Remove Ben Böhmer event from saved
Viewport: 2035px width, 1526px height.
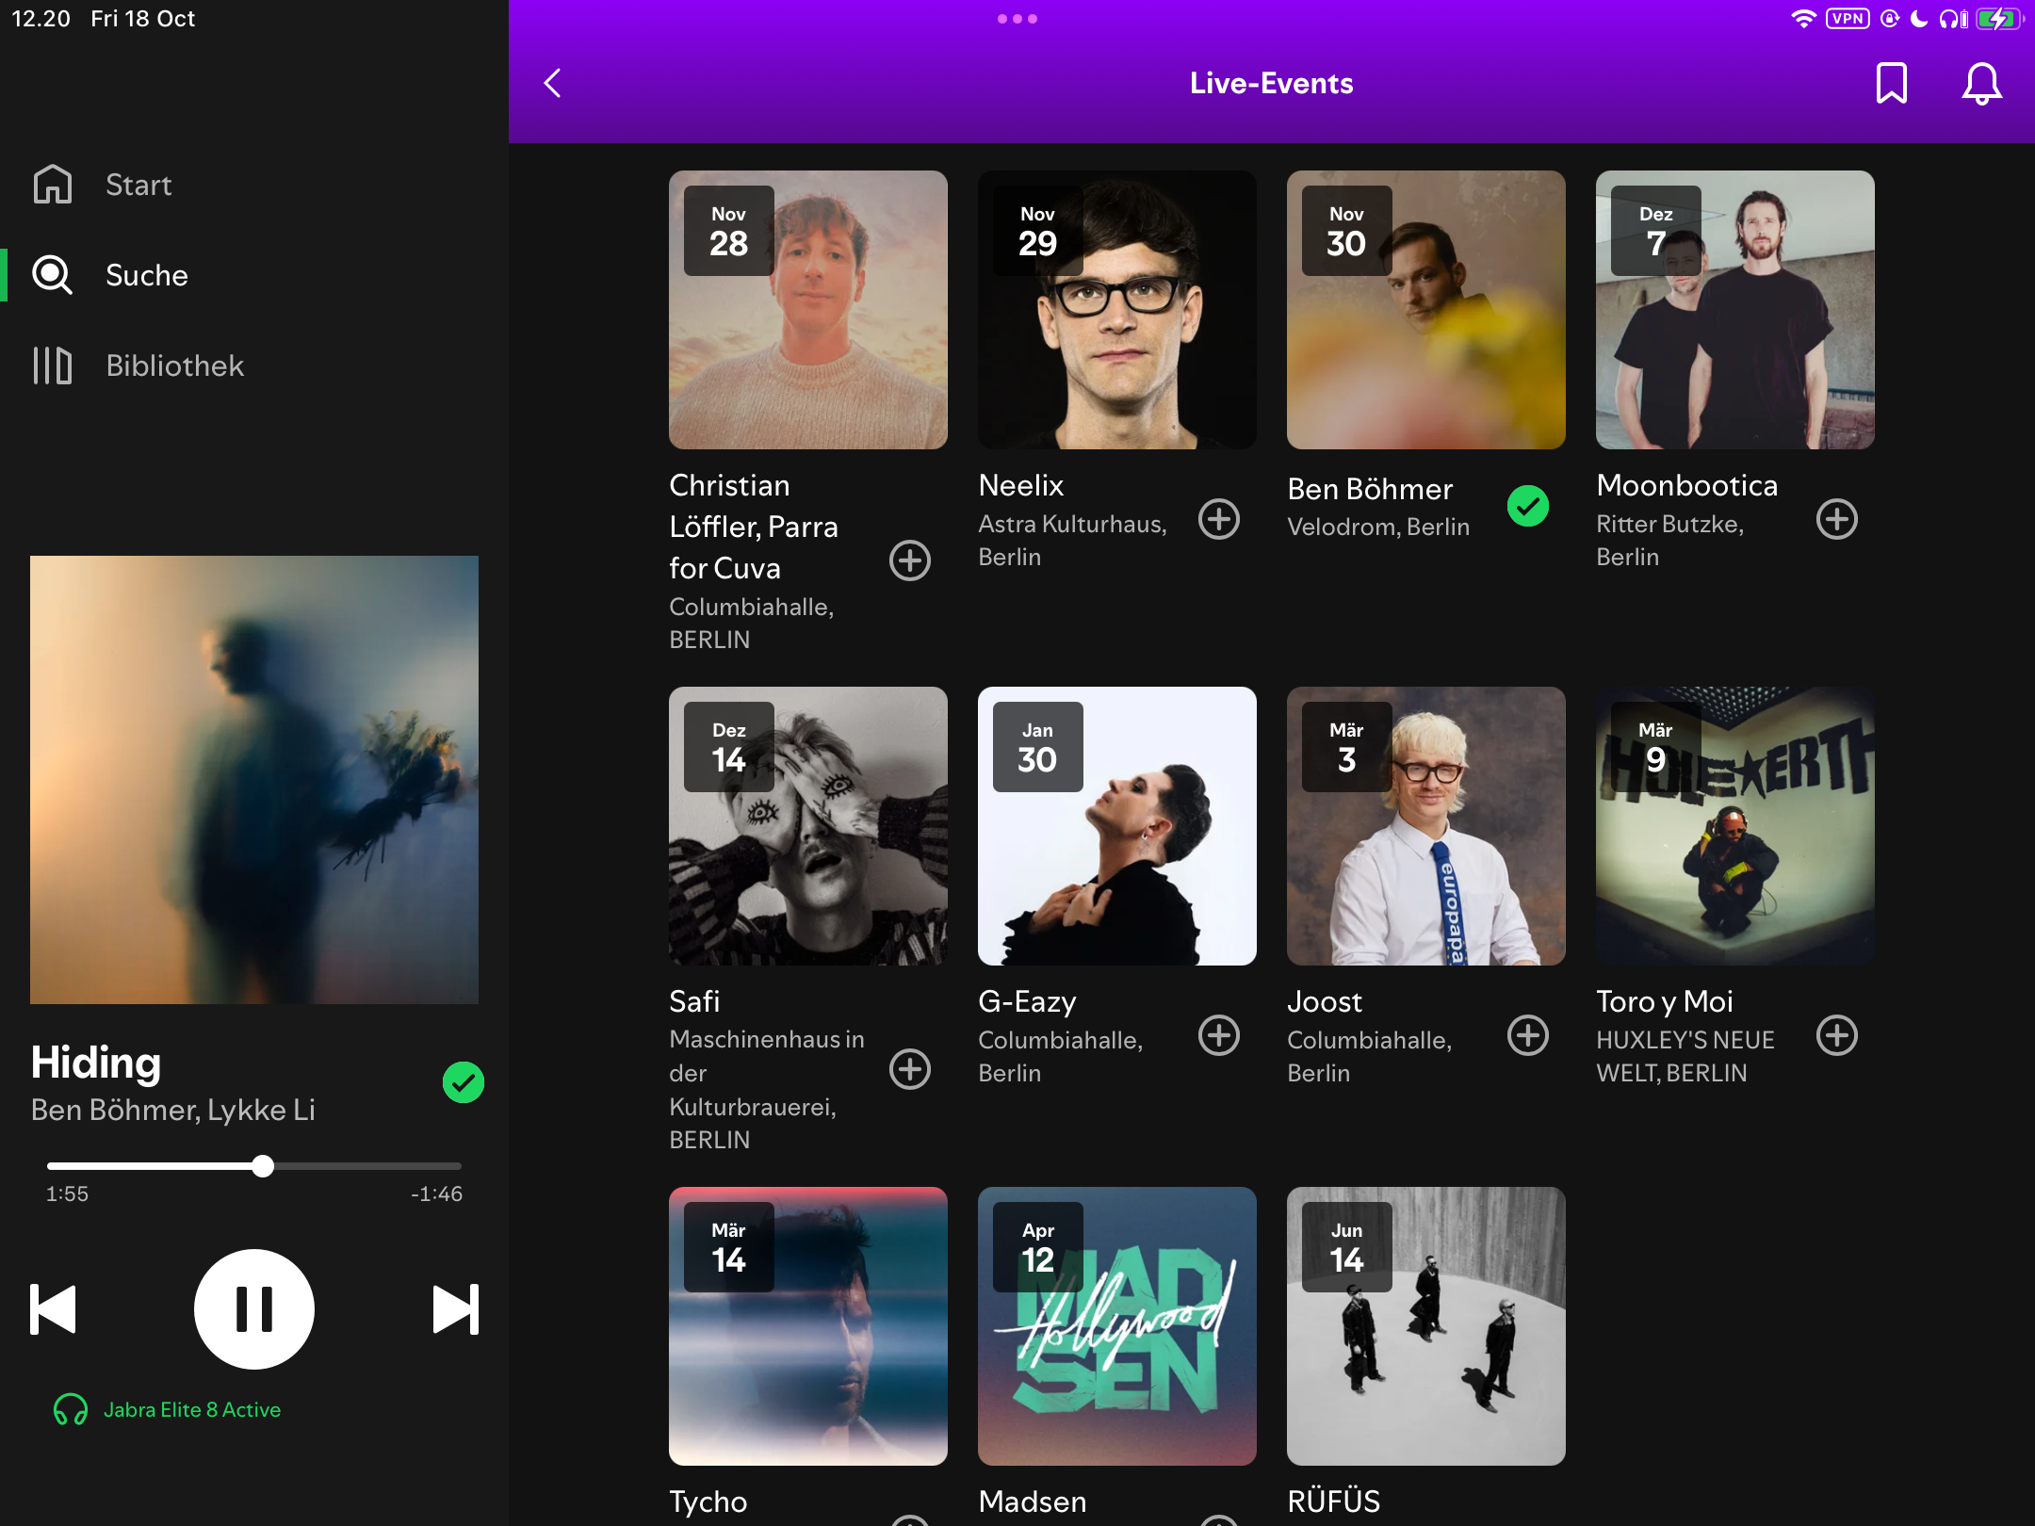click(1528, 507)
